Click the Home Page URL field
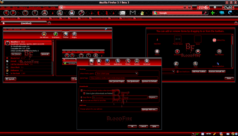The image size is (238, 136). [124, 78]
